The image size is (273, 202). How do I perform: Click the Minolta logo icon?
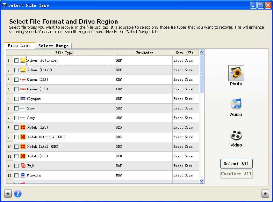(x=23, y=175)
